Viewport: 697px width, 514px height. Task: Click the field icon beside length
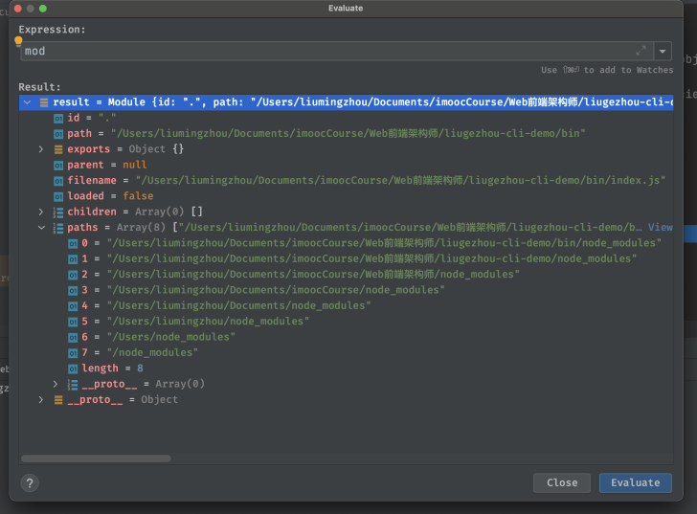coord(73,369)
